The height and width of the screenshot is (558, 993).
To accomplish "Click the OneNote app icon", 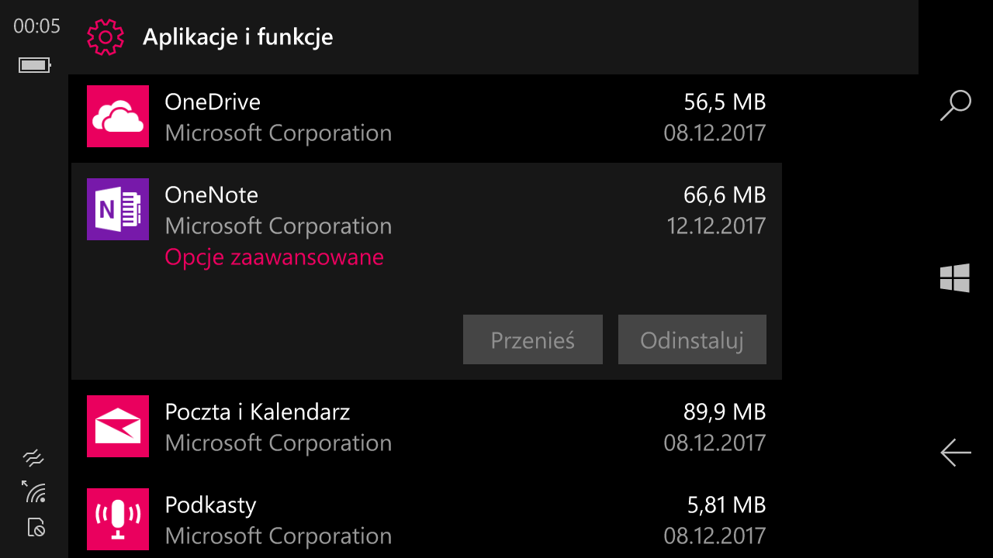I will tap(117, 209).
